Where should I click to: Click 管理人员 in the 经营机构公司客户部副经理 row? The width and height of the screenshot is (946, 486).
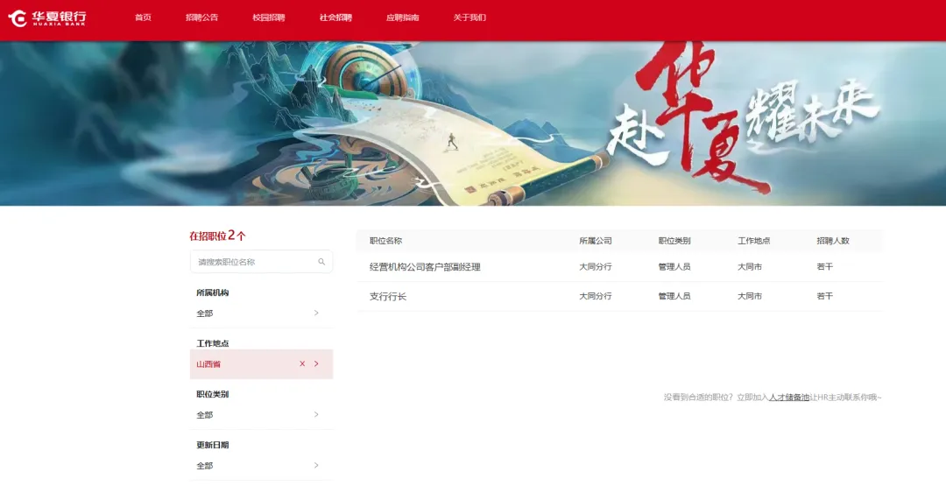coord(674,266)
